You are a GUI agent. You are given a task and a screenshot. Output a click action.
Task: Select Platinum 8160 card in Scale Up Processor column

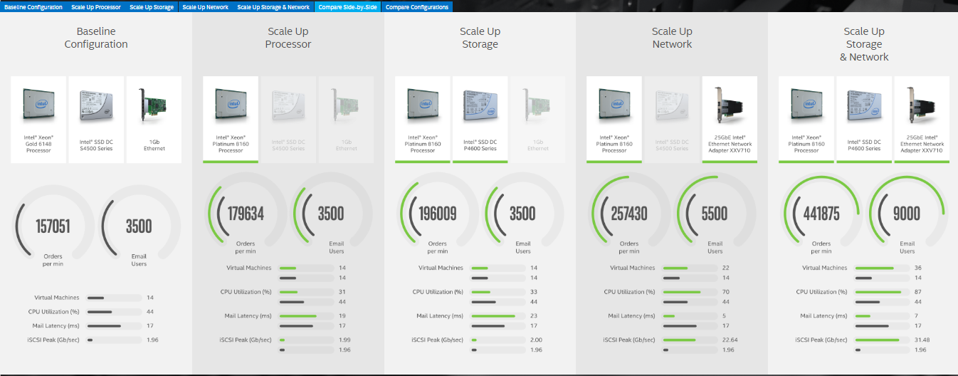pos(231,120)
